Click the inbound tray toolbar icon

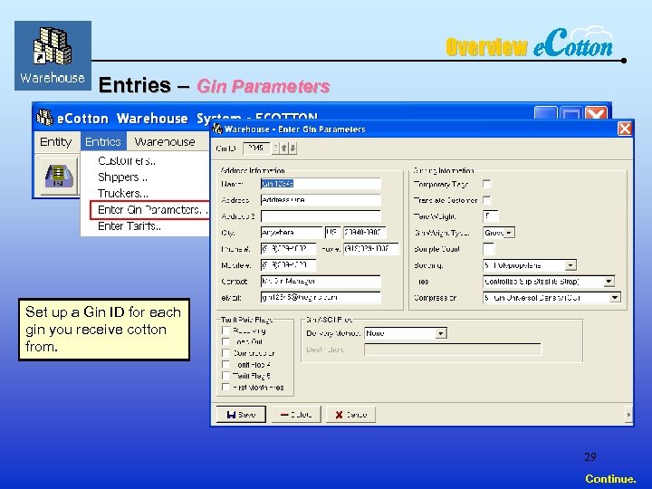pos(59,175)
